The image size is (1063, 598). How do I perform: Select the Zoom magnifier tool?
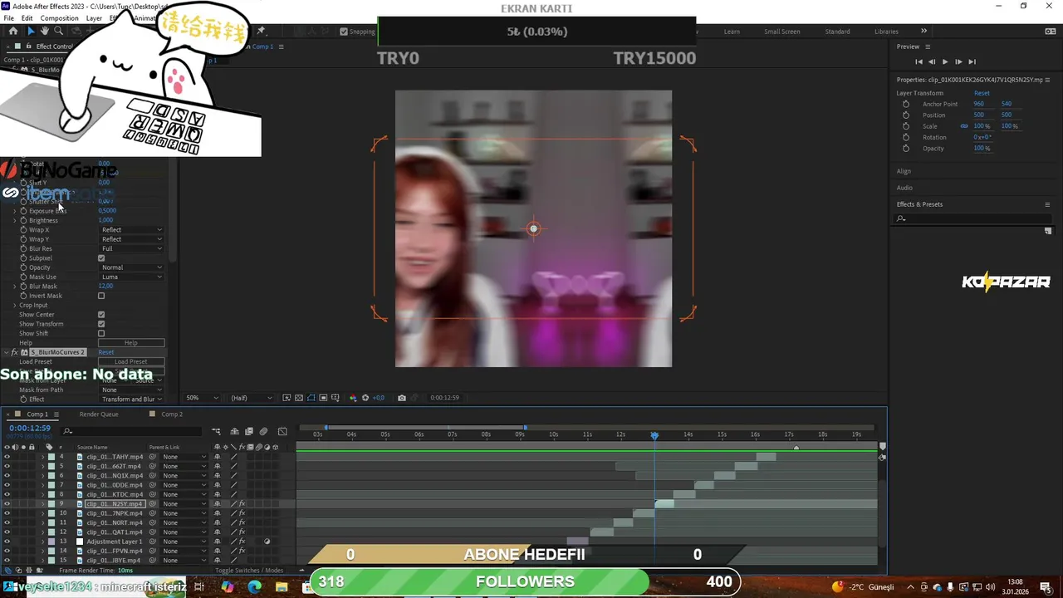[x=58, y=32]
